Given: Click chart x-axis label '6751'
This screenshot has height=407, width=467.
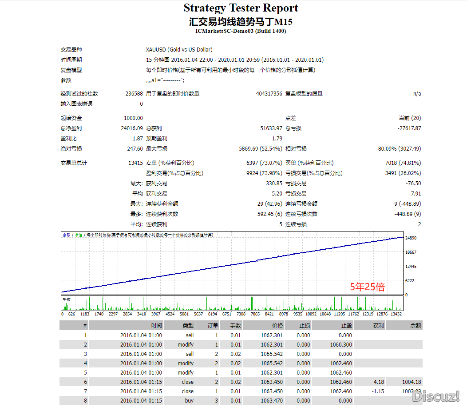Looking at the screenshot, I should point(227,314).
